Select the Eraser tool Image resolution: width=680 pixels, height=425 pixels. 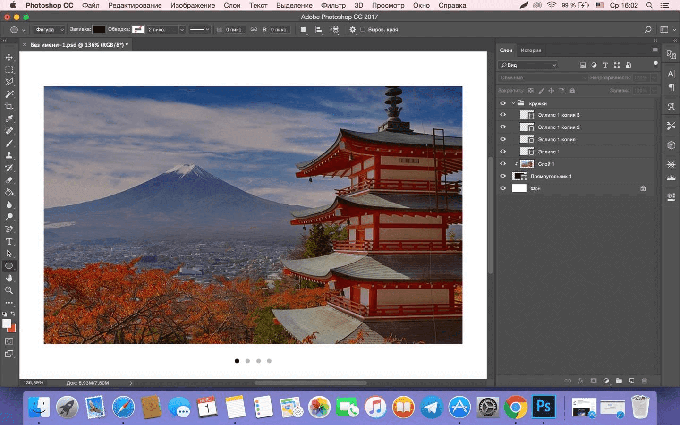9,180
